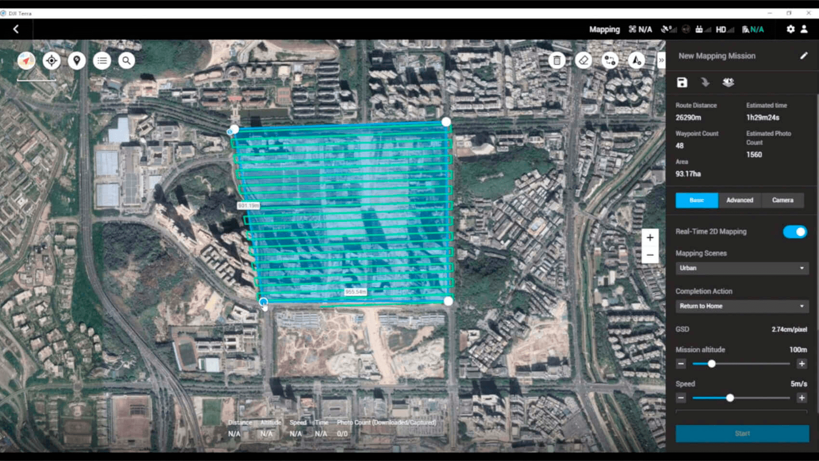Click the locate aircraft position icon
The image size is (819, 461).
(x=52, y=61)
